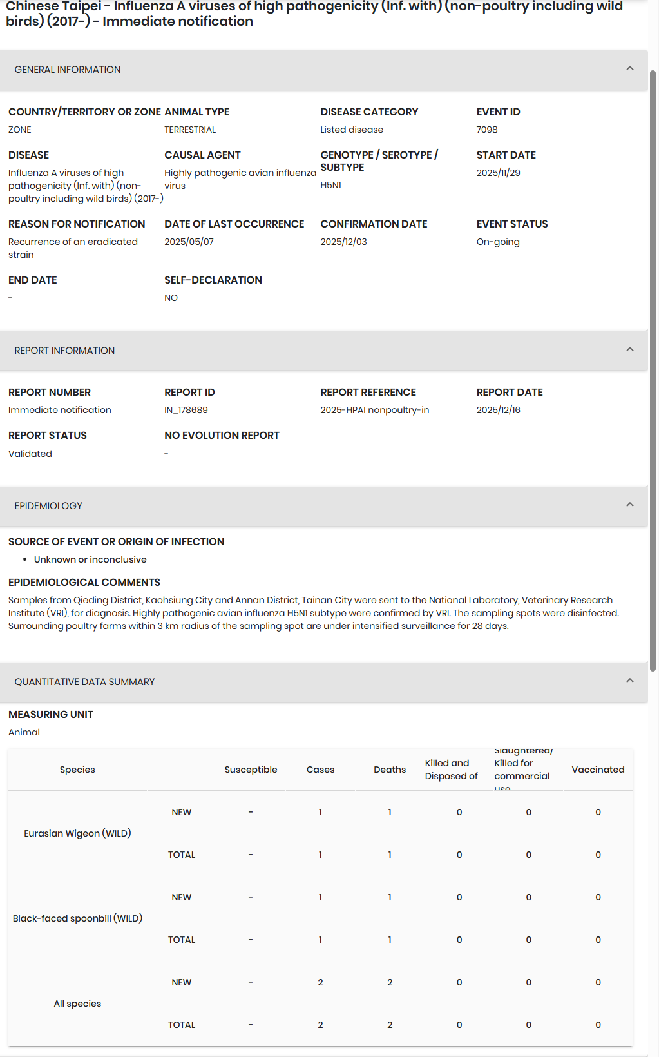This screenshot has width=659, height=1057.
Task: Collapse the Epidemiology section chevron
Action: point(630,505)
